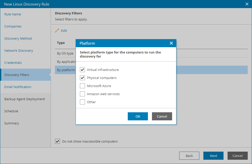Close the Platform dialog with X

click(171, 43)
